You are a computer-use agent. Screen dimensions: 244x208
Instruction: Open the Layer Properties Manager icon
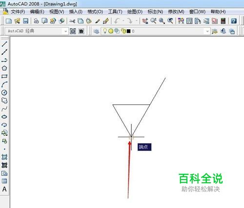click(96, 31)
